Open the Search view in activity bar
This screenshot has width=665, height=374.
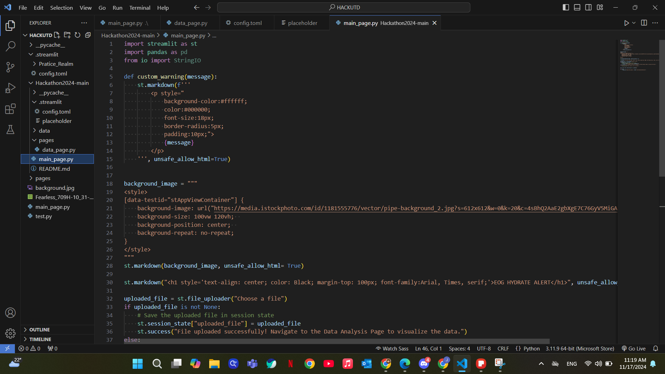tap(10, 46)
